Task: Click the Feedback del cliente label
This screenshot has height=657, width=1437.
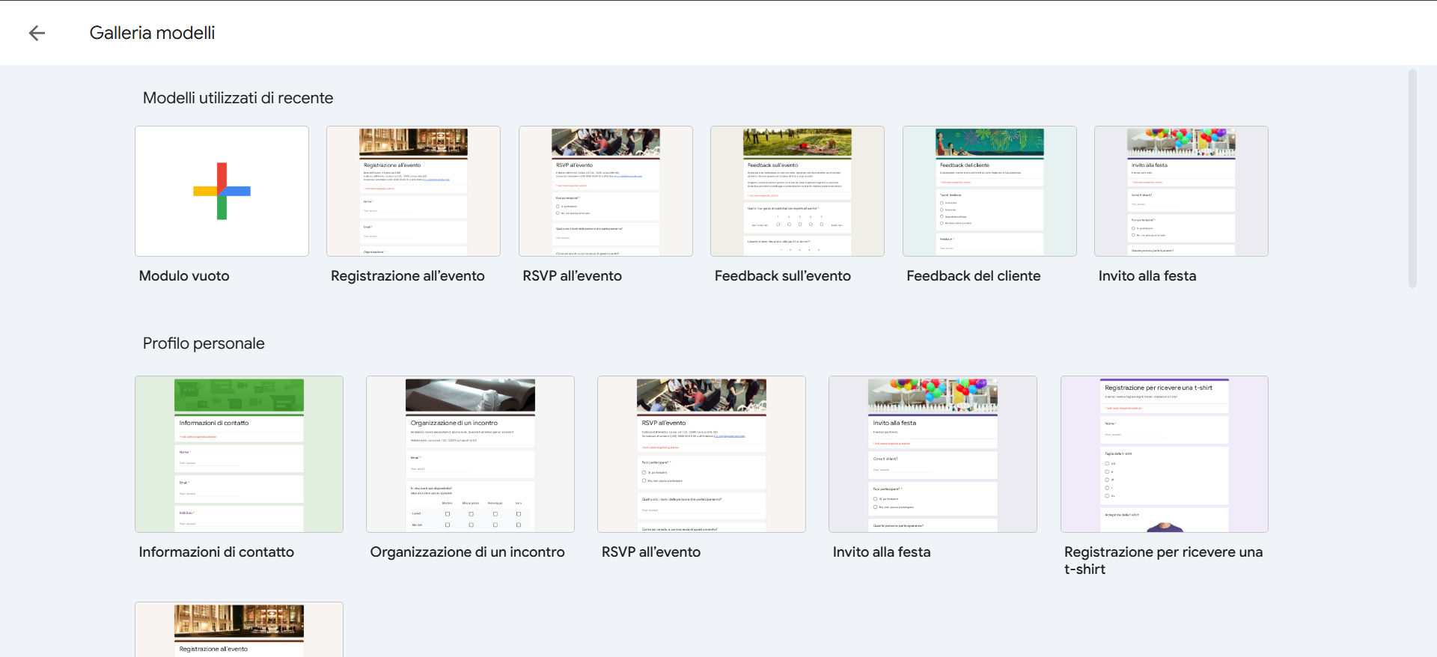Action: (x=973, y=275)
